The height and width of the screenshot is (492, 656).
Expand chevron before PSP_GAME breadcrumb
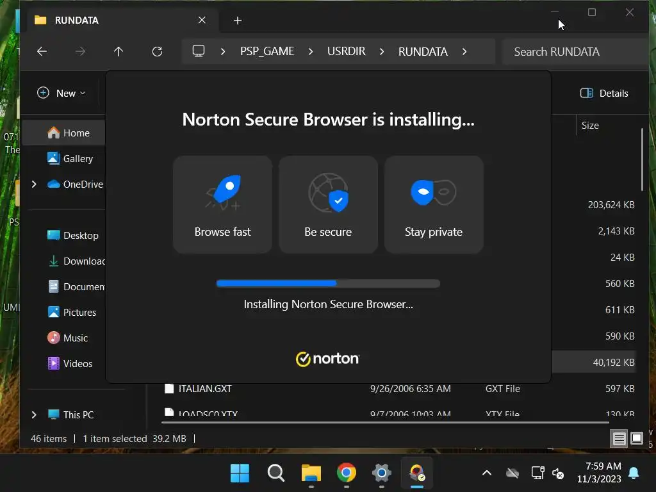(x=222, y=51)
